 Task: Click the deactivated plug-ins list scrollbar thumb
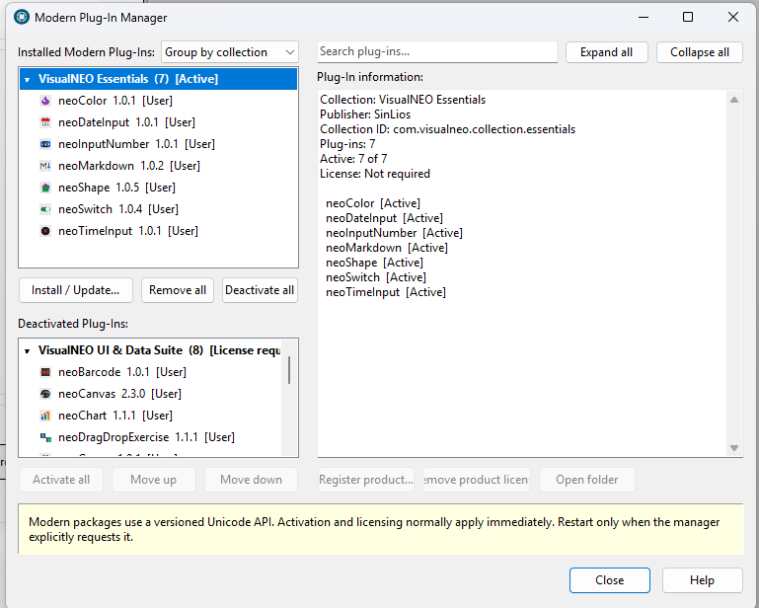coord(289,370)
